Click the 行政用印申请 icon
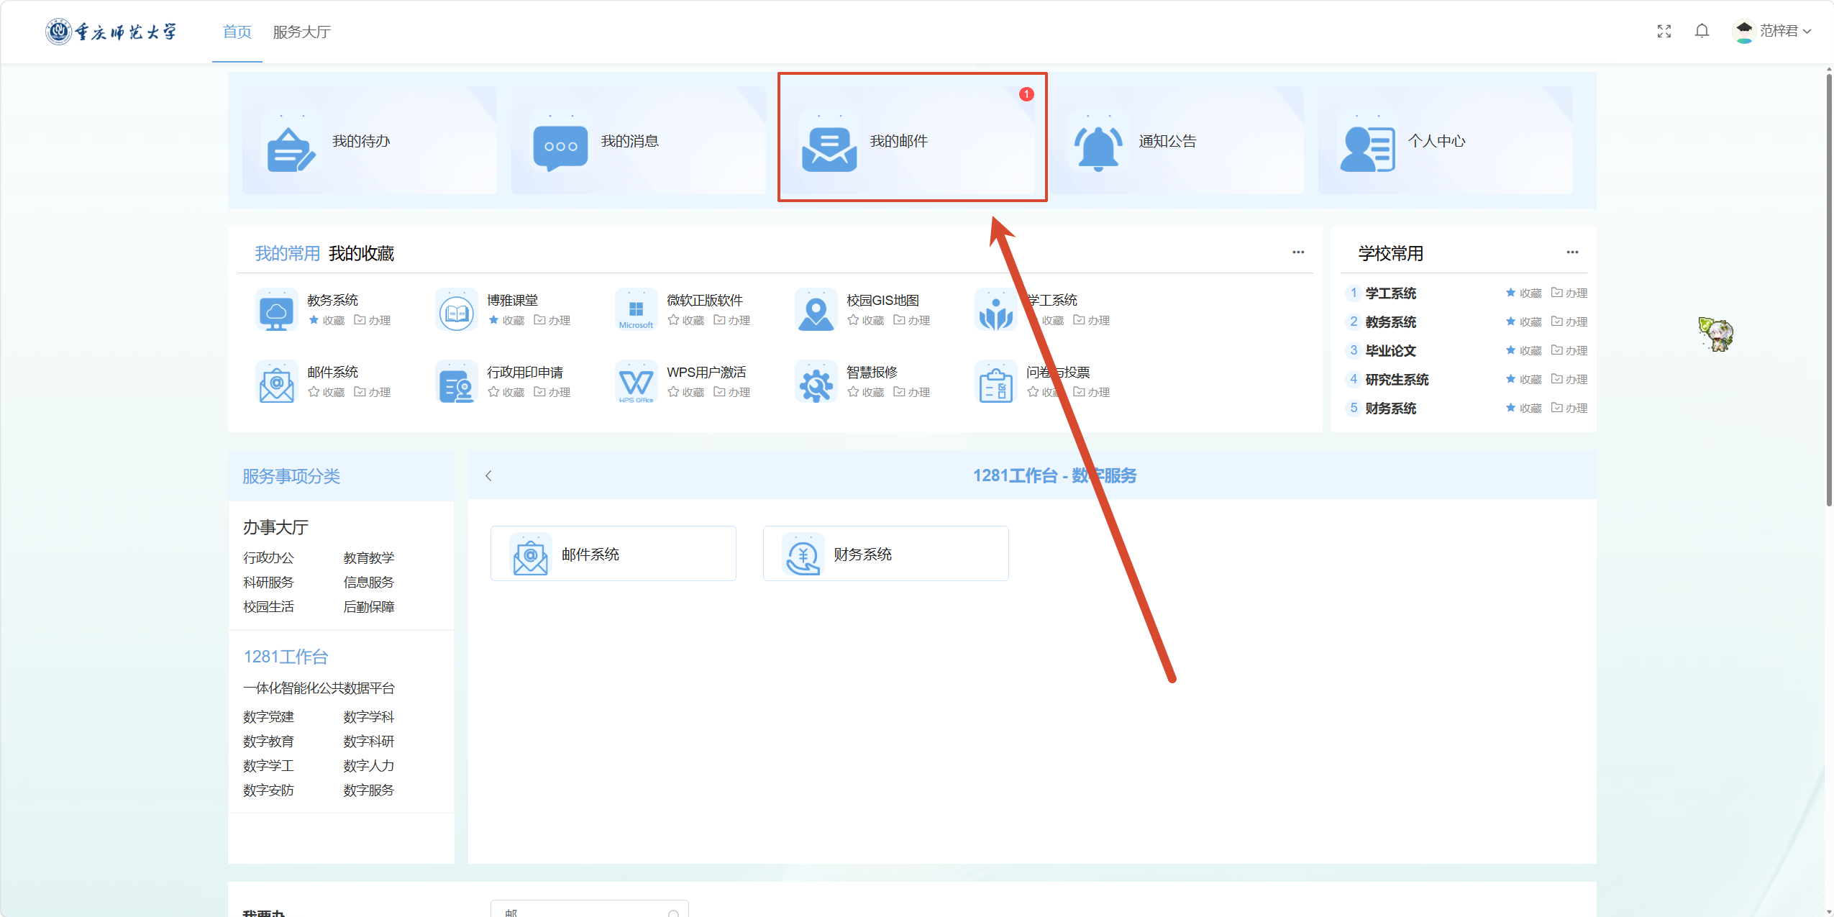1834x917 pixels. pyautogui.click(x=457, y=383)
